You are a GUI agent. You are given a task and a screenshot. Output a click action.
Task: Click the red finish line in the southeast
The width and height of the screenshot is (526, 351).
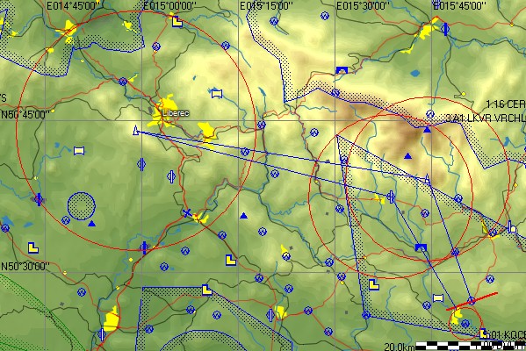point(472,301)
